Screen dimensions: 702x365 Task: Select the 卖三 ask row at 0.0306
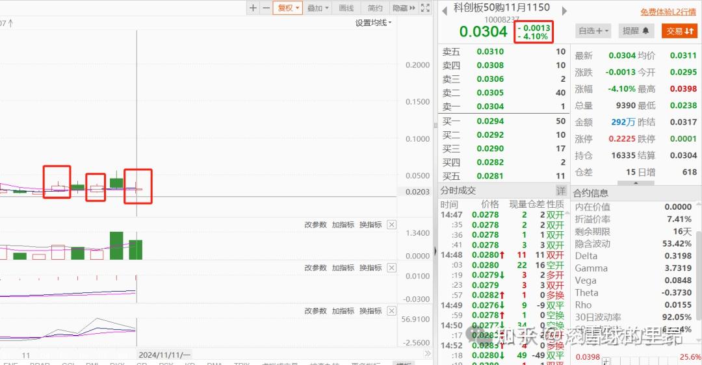point(504,79)
